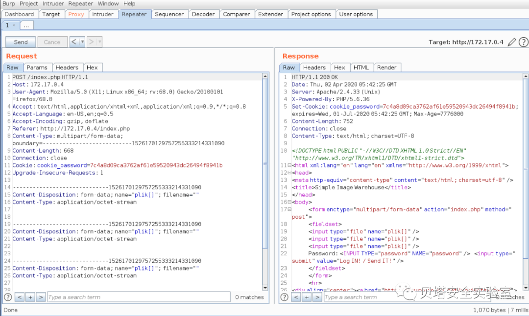
Task: Open Repeater help next to target pencil
Action: 523,42
